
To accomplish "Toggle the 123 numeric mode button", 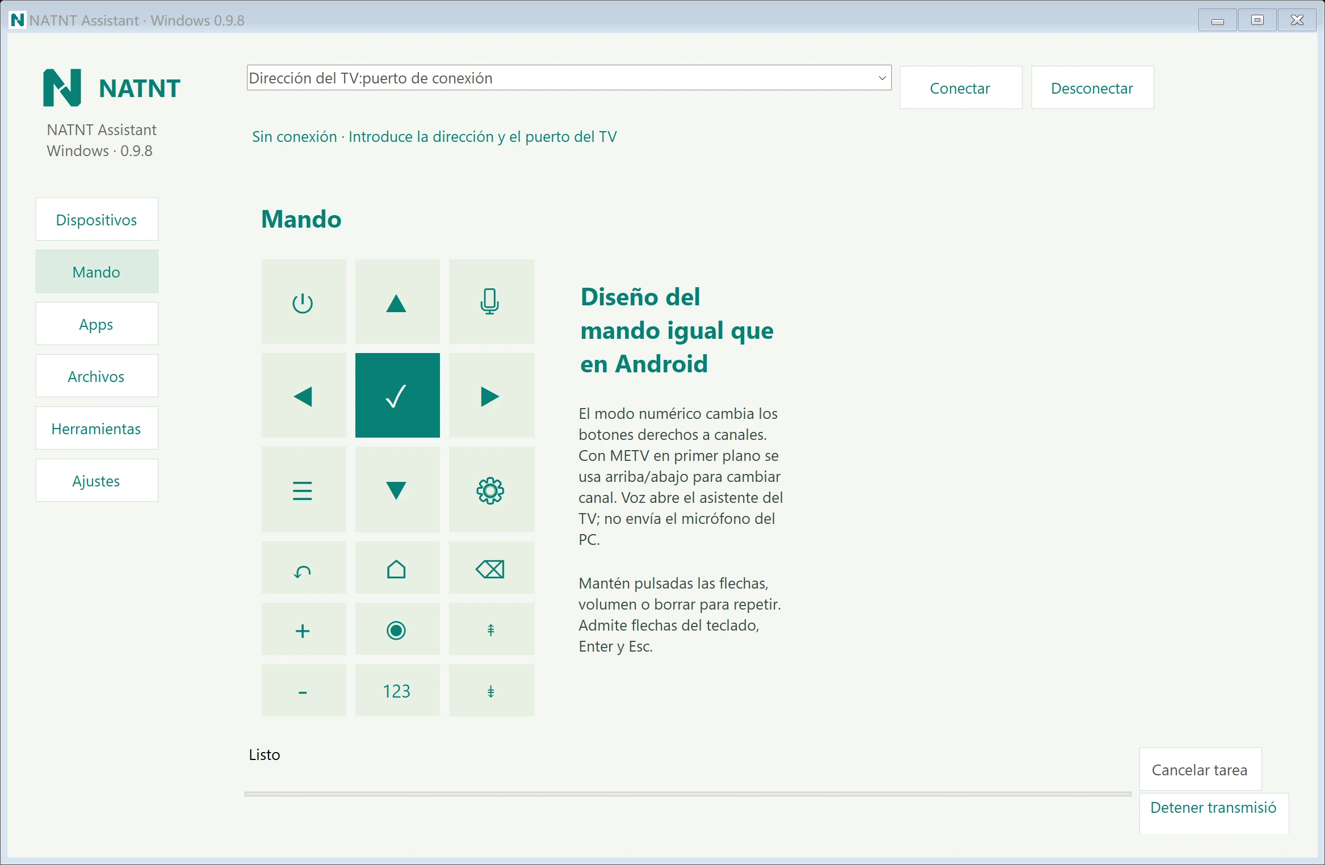I will tap(397, 691).
